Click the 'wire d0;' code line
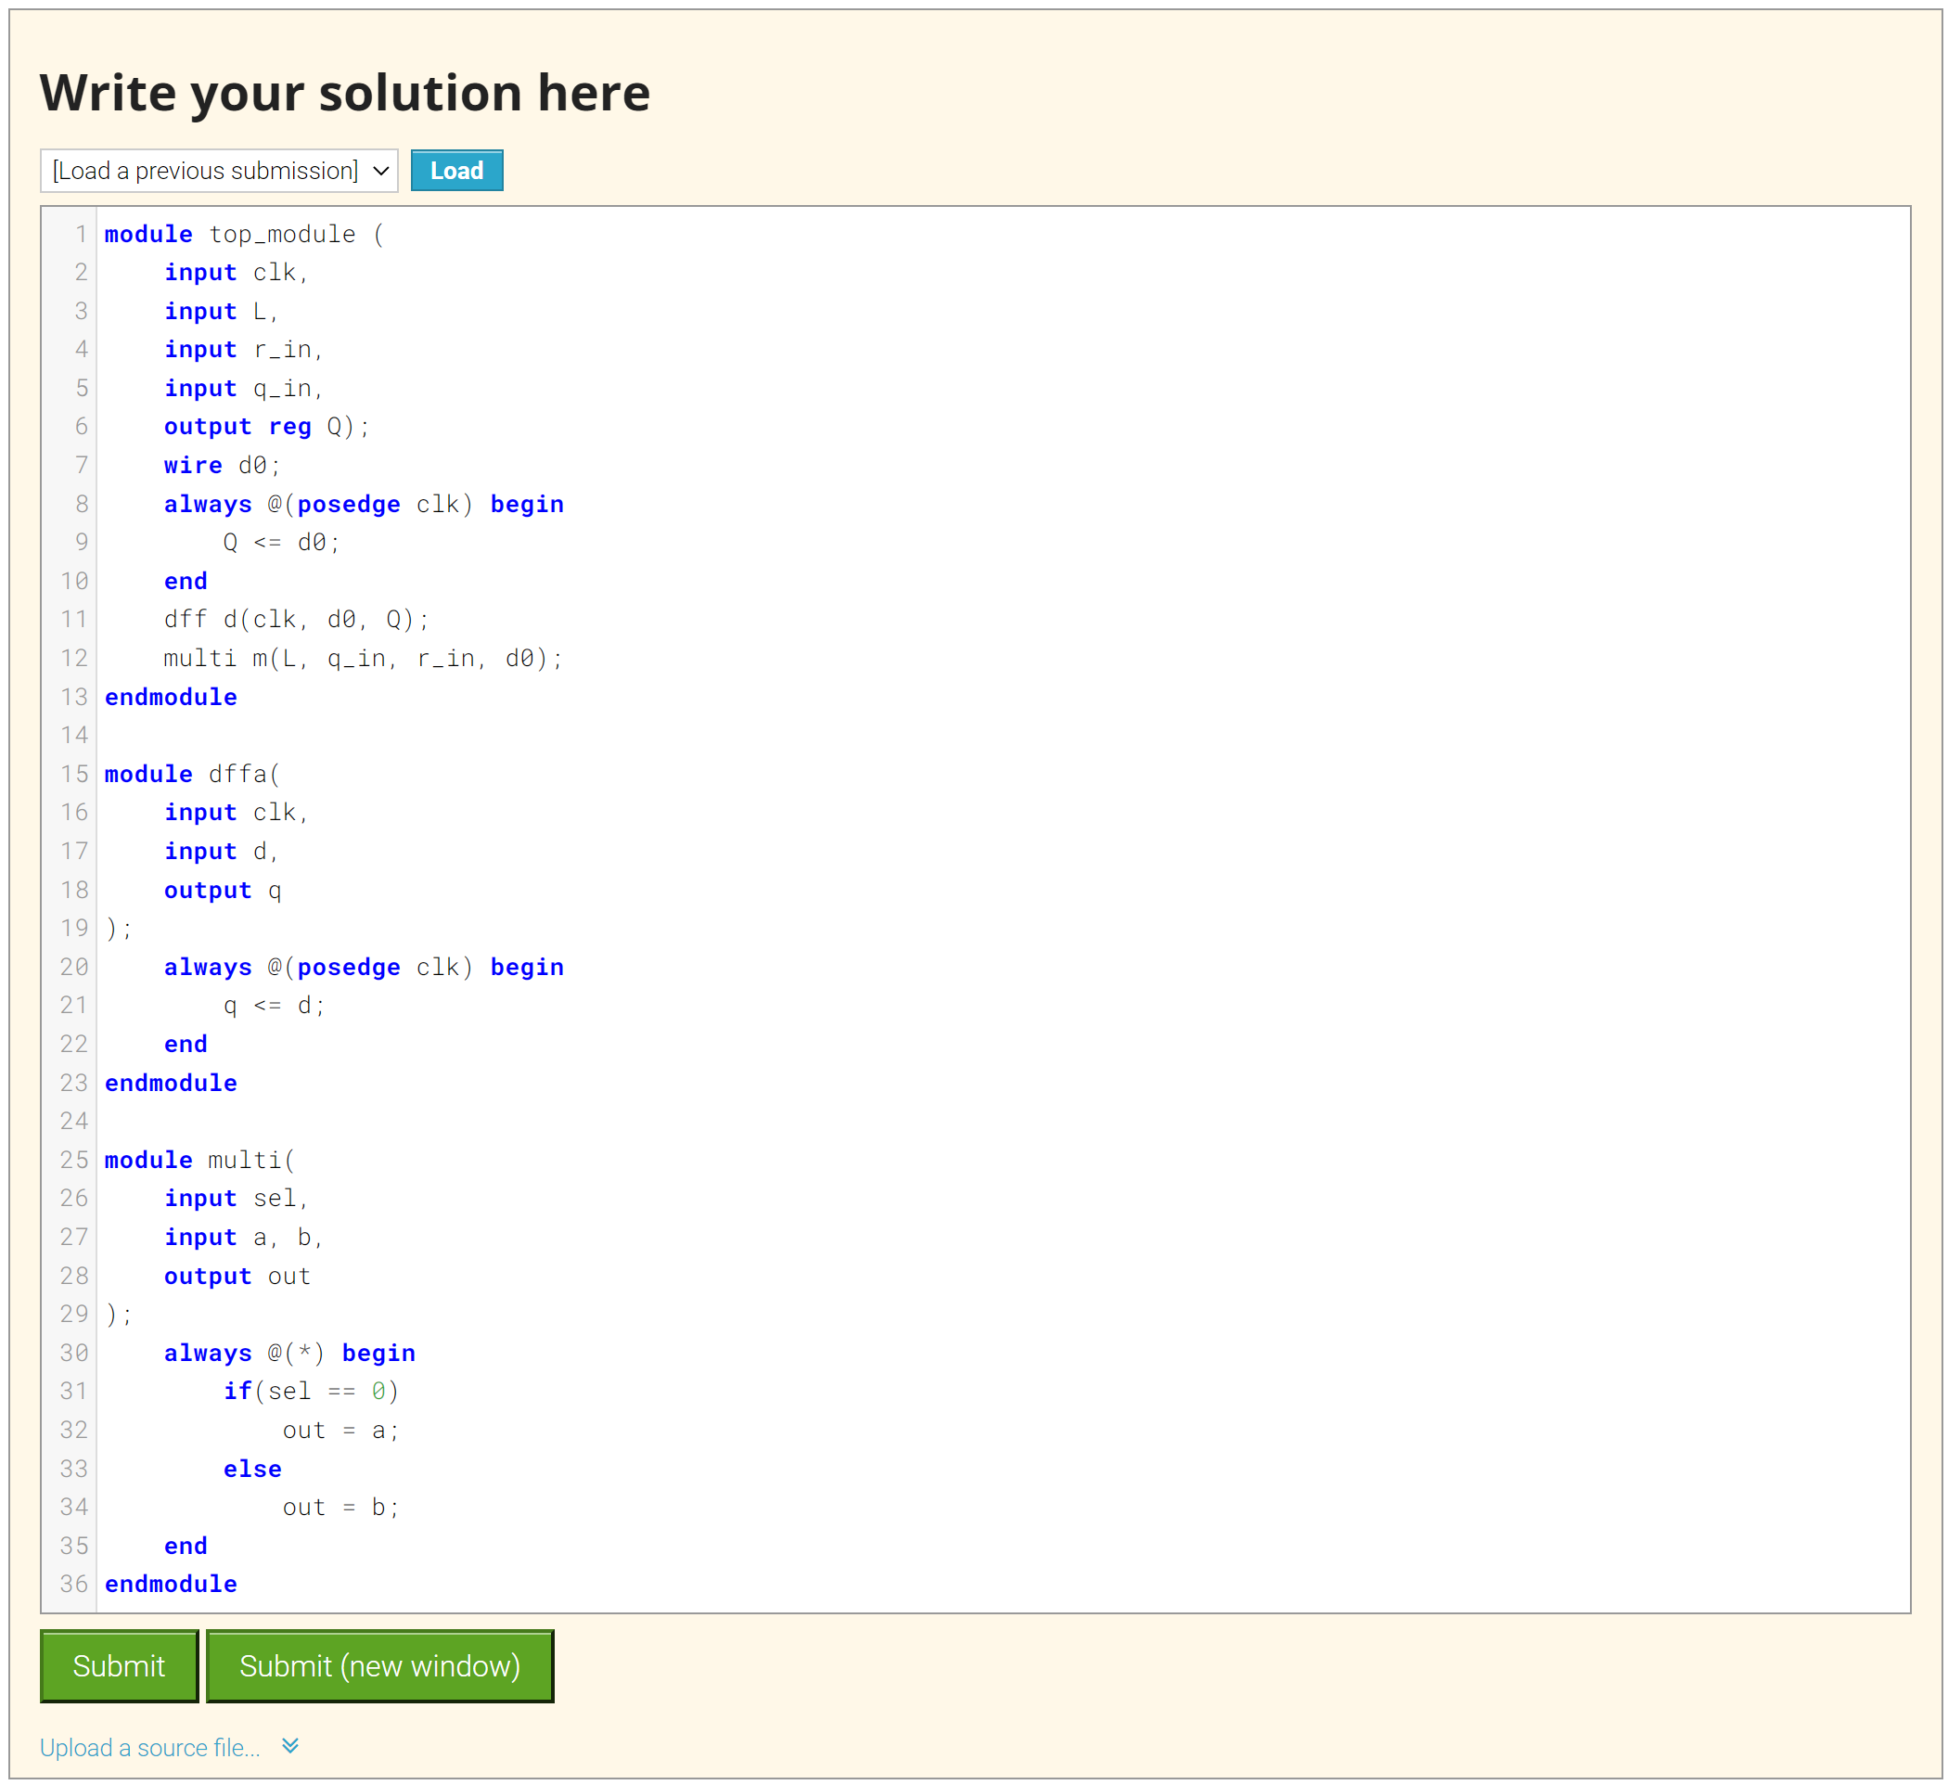 point(223,466)
